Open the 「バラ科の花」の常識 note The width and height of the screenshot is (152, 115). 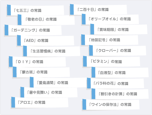(x=116, y=83)
